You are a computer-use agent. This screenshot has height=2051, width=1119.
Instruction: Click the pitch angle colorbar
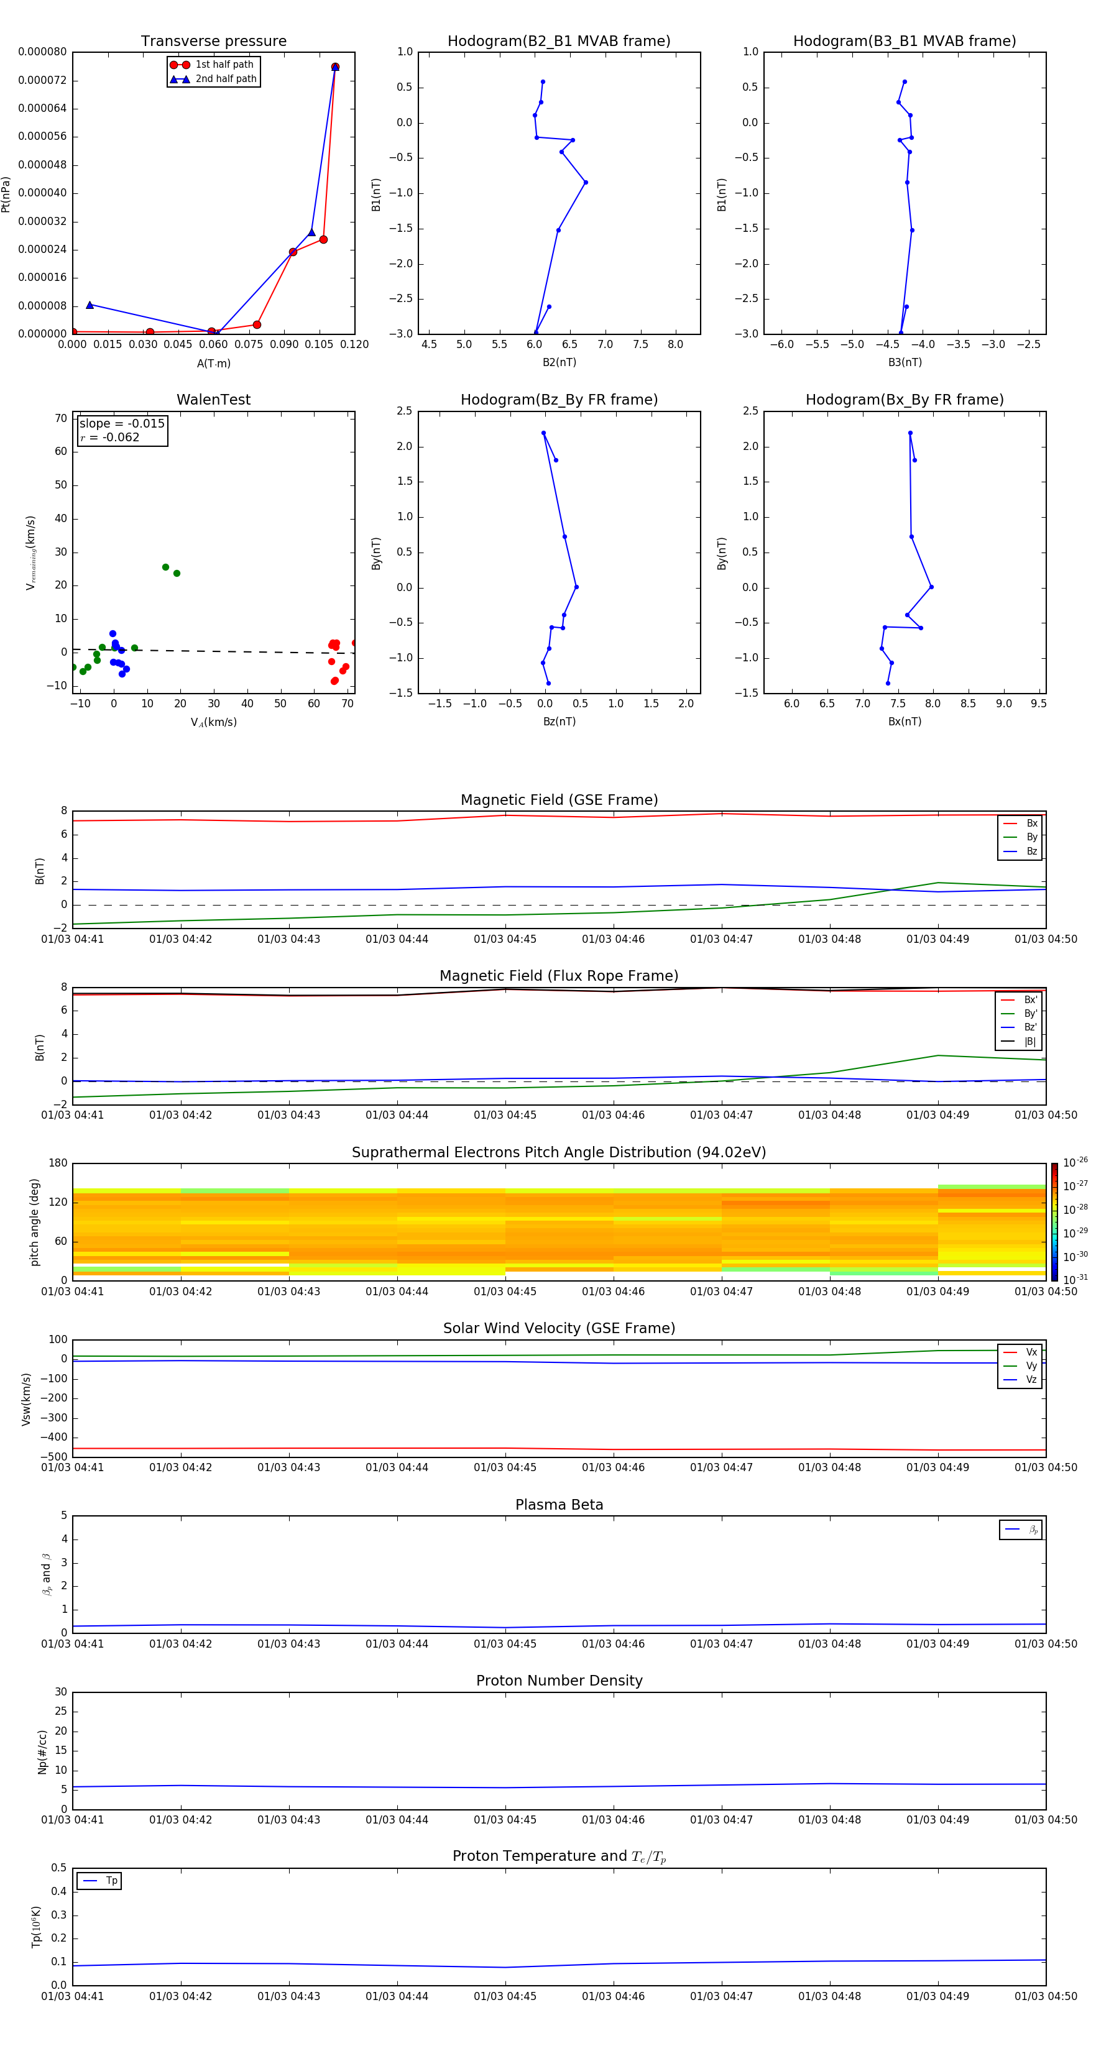(x=1054, y=1222)
